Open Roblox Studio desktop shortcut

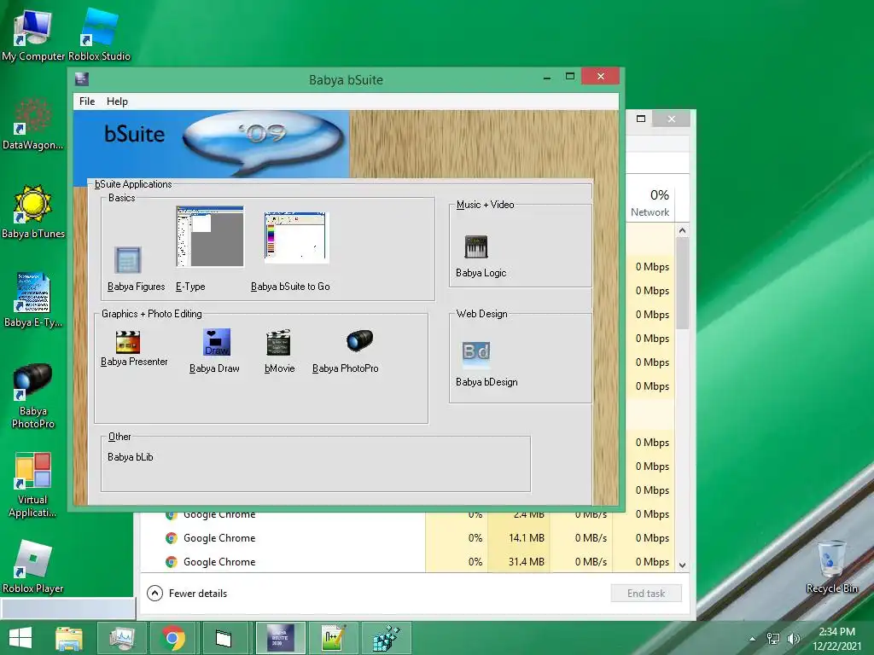click(99, 35)
